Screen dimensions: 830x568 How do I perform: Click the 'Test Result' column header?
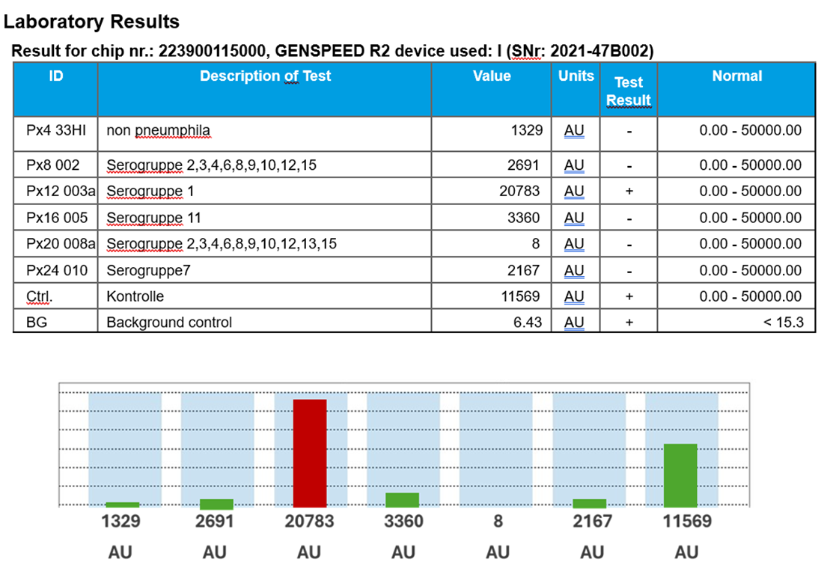[x=629, y=91]
